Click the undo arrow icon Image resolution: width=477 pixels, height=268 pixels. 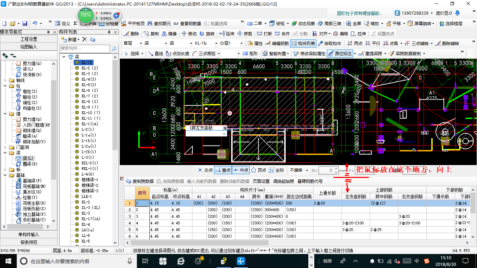[x=35, y=23]
